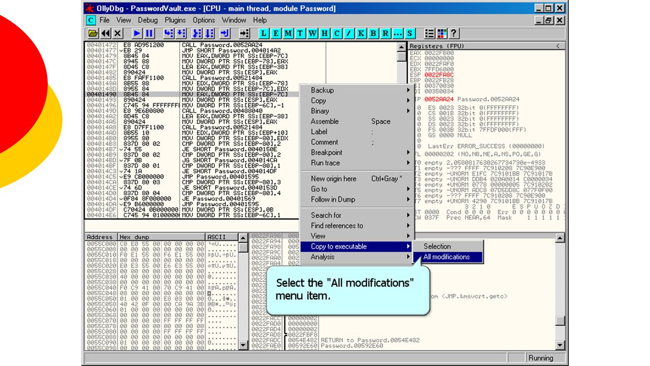Click the "Hex dump" column header

click(x=161, y=237)
